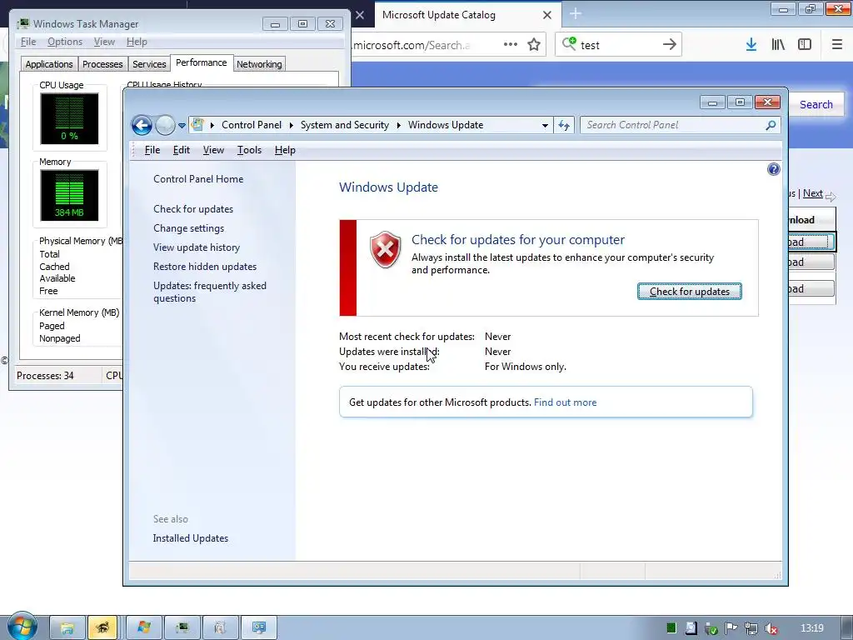Switch to Processes tab in Task Manager
This screenshot has height=640, width=853.
(x=102, y=64)
